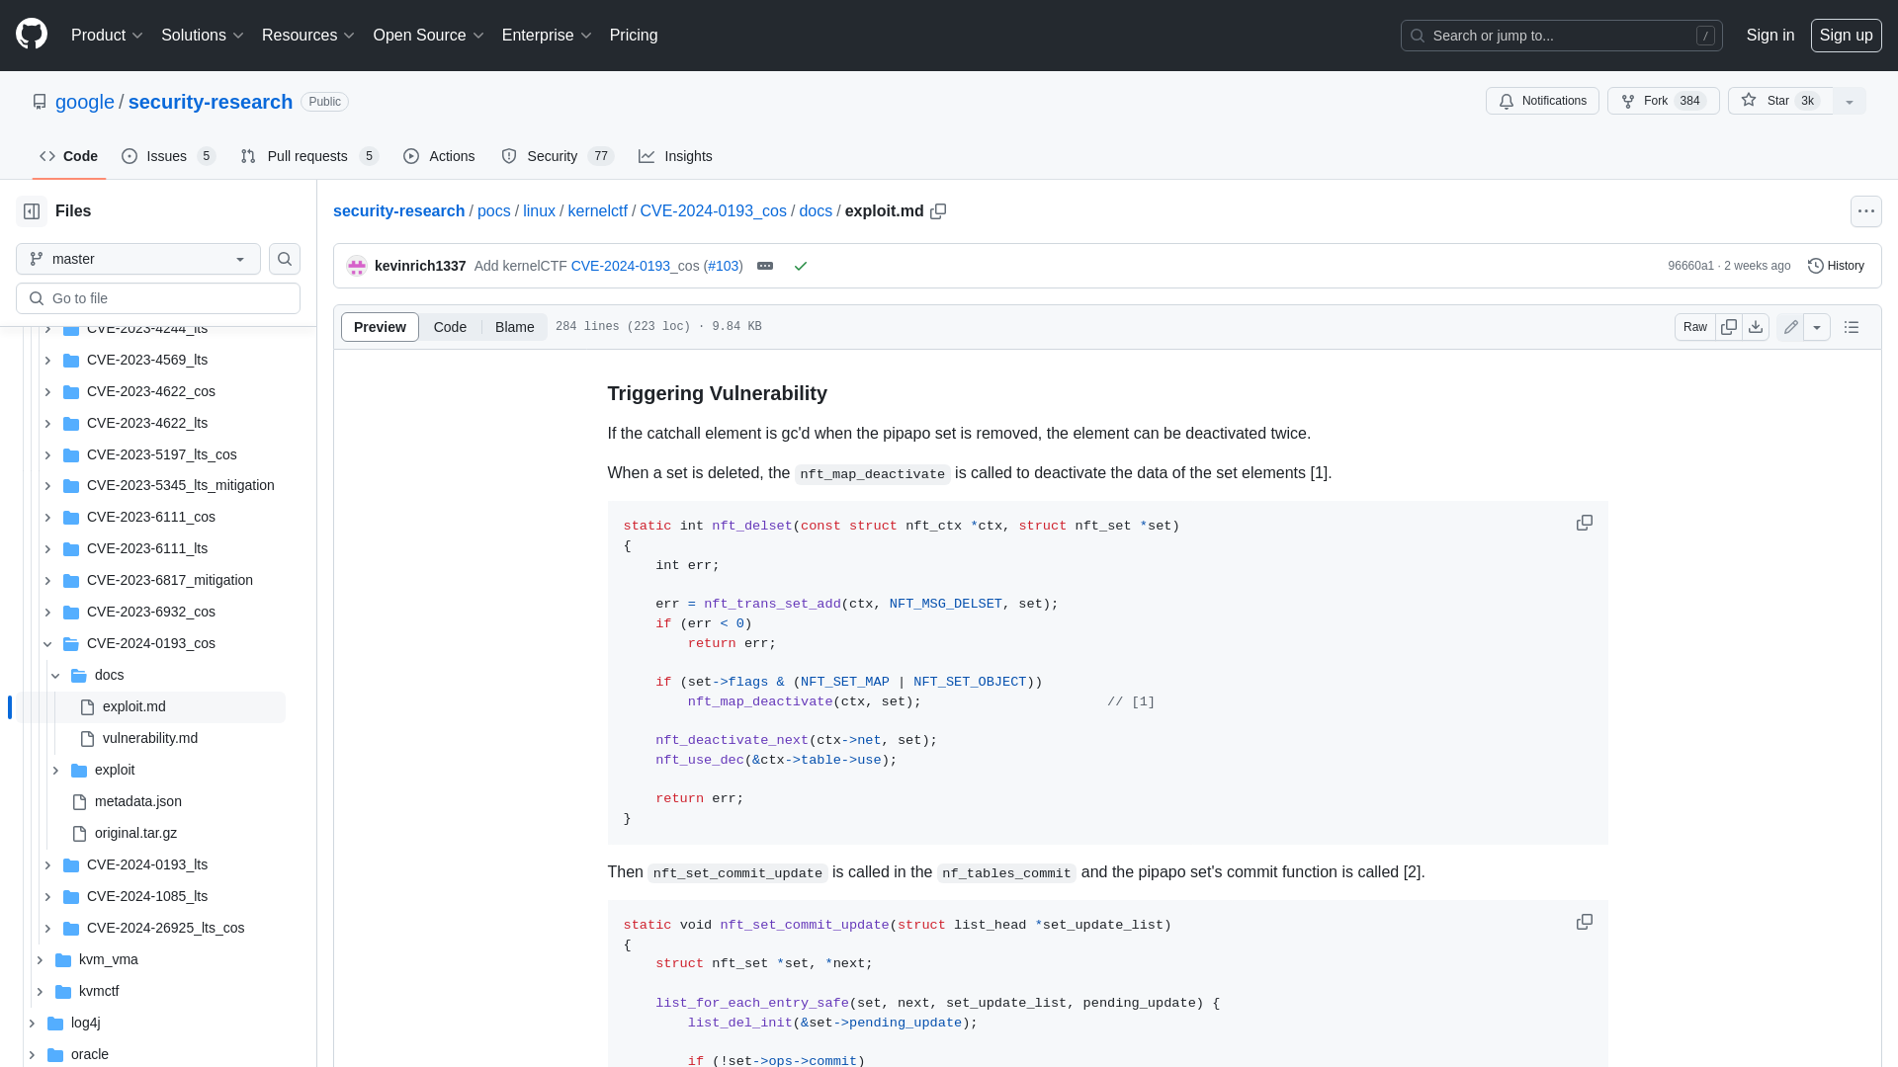The height and width of the screenshot is (1067, 1898).
Task: Expand the oracle folder chevron
Action: tap(32, 1055)
